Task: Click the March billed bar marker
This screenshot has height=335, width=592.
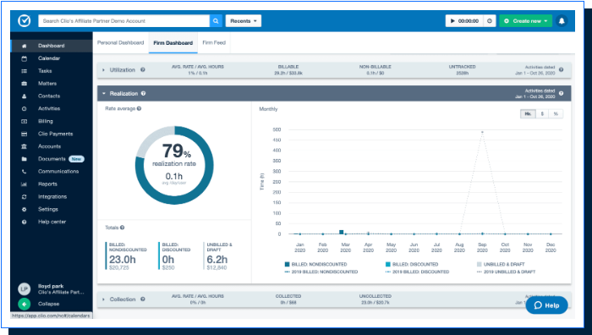Action: coord(342,232)
